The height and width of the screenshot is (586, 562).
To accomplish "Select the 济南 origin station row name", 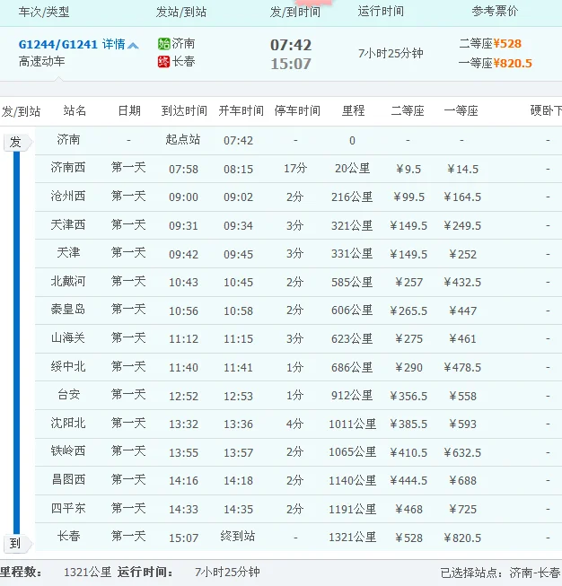I will coord(68,139).
